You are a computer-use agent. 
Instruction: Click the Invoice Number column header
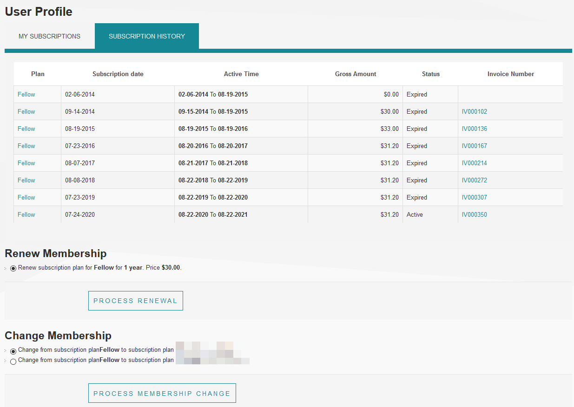[511, 74]
